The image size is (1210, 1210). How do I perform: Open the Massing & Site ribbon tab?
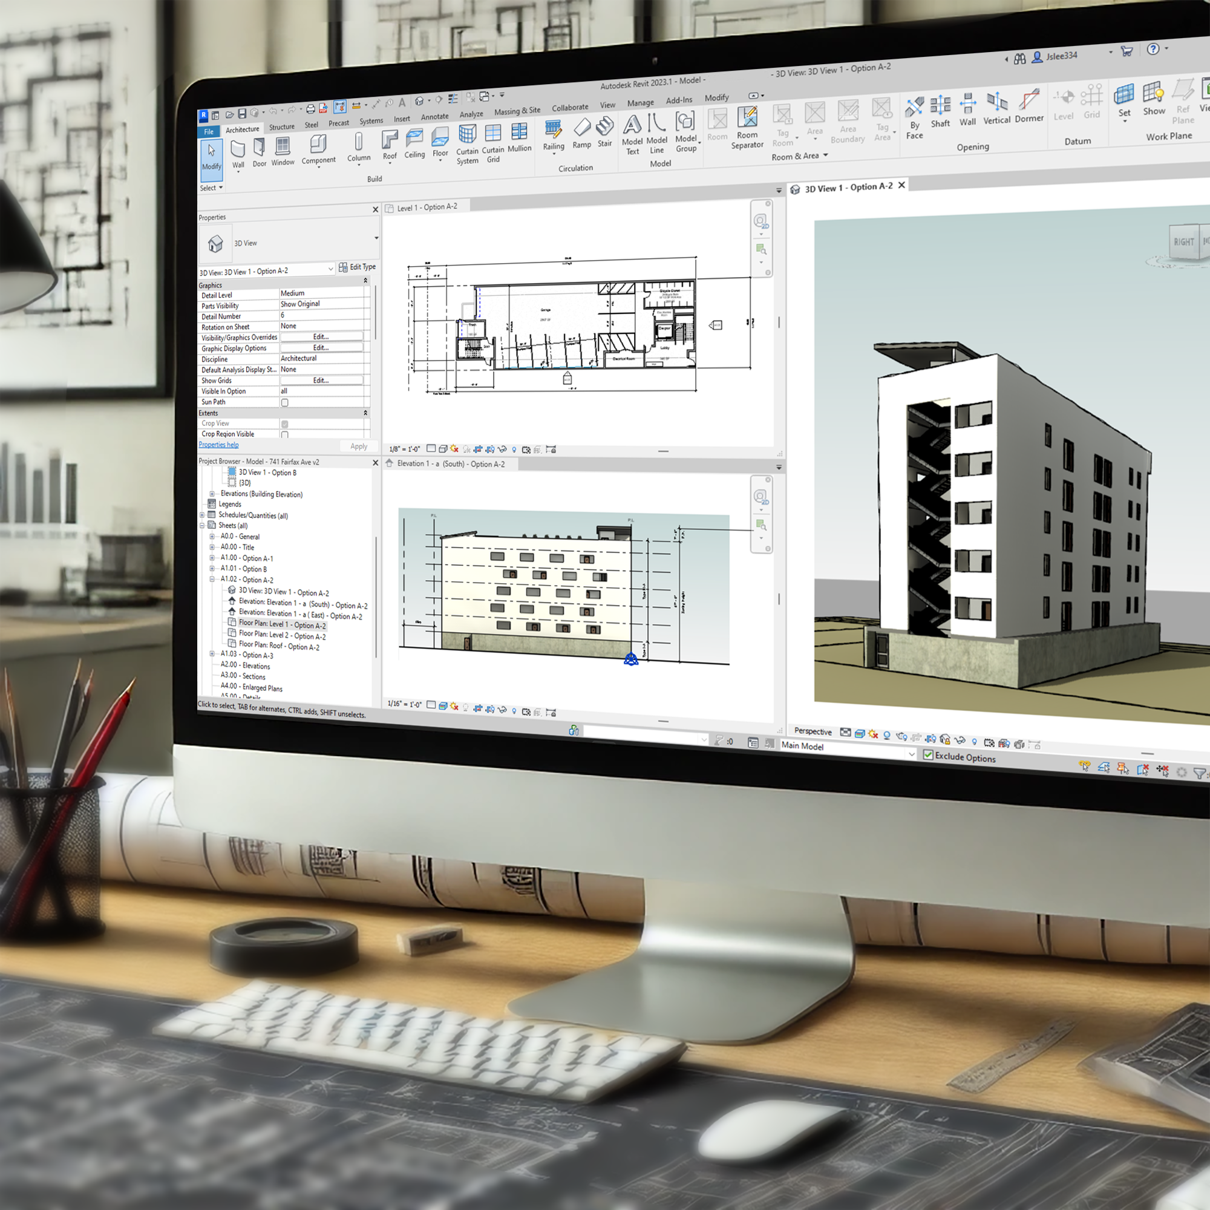tap(517, 111)
